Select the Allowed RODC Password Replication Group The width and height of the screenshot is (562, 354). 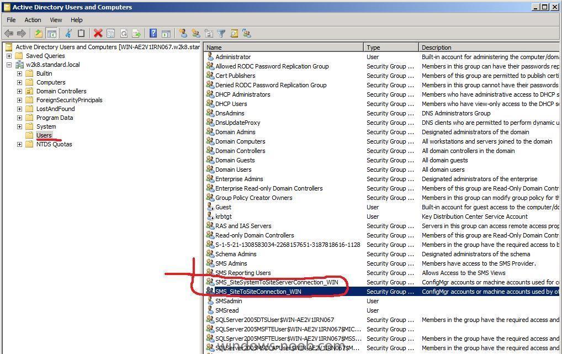[x=272, y=66]
